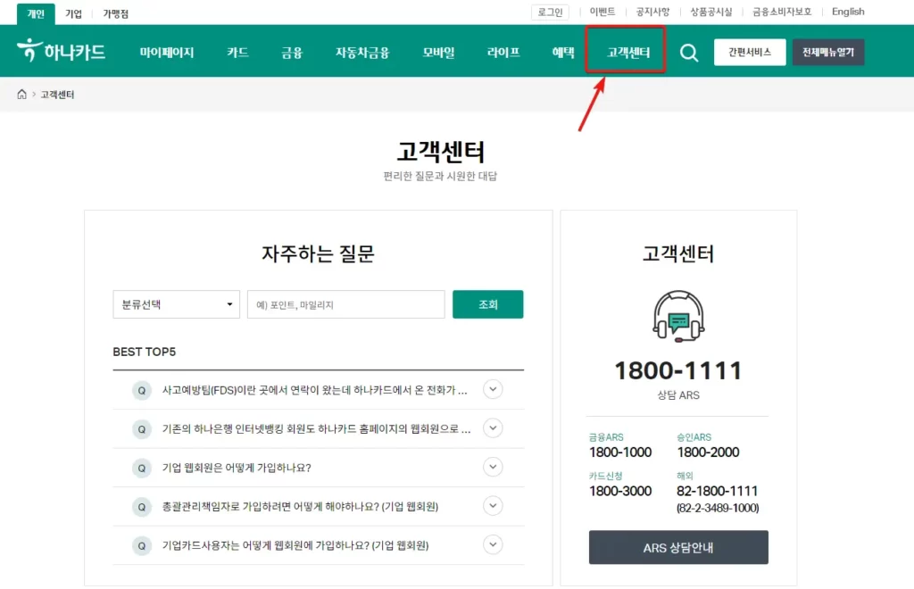Click the 카드신청 number 1800-3000

coord(620,491)
